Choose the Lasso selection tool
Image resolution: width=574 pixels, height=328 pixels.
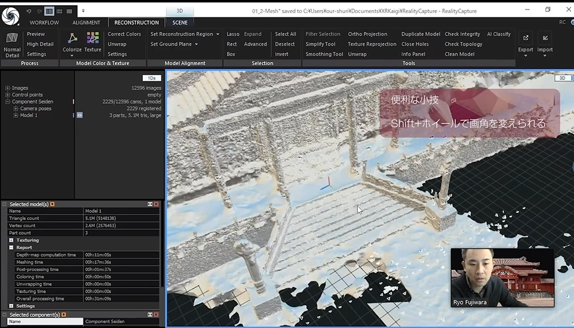point(233,34)
